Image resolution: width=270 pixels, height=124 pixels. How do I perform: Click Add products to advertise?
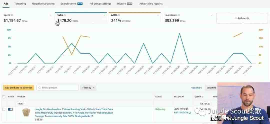coord(18,88)
